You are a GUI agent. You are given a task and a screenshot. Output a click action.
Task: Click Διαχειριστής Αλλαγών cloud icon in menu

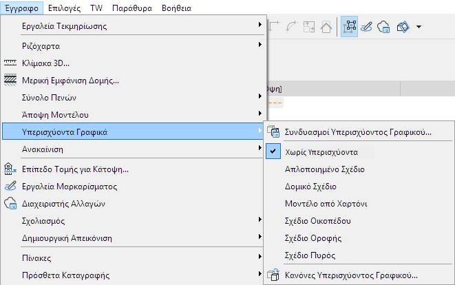point(10,203)
